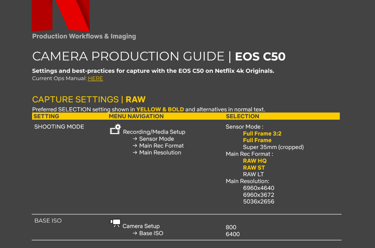
Task: Open the HERE ops manual link
Action: [x=95, y=78]
